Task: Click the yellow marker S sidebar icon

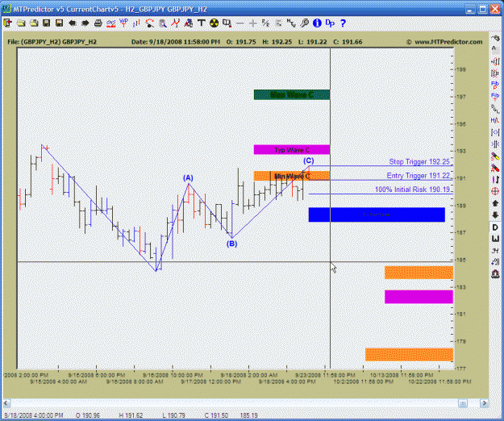Action: pos(495,156)
